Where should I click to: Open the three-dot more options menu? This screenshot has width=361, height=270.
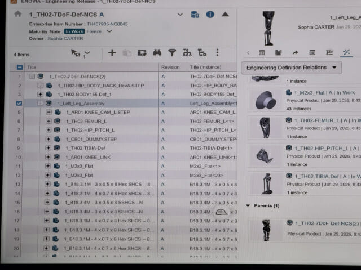(217, 52)
